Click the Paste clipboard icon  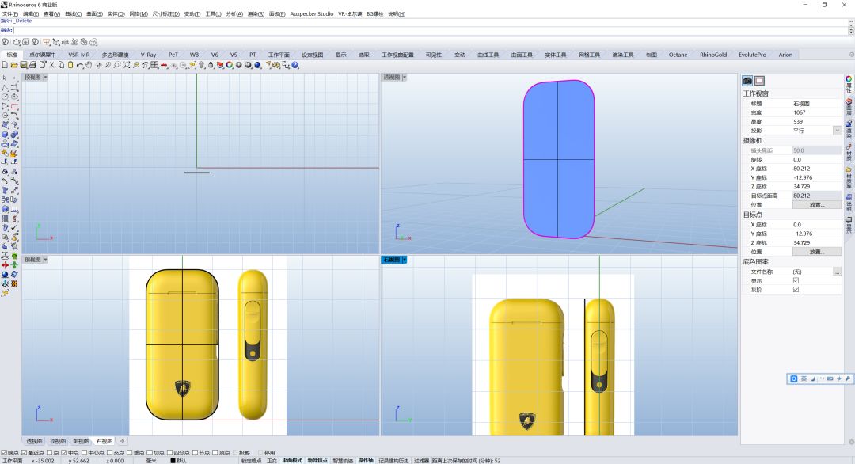click(70, 65)
